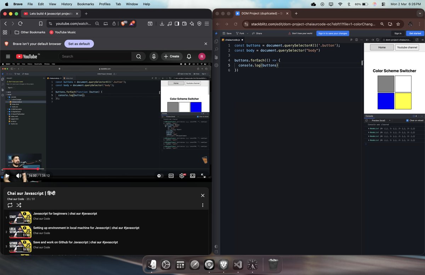Expand the last NodeList console entry

(x=369, y=140)
